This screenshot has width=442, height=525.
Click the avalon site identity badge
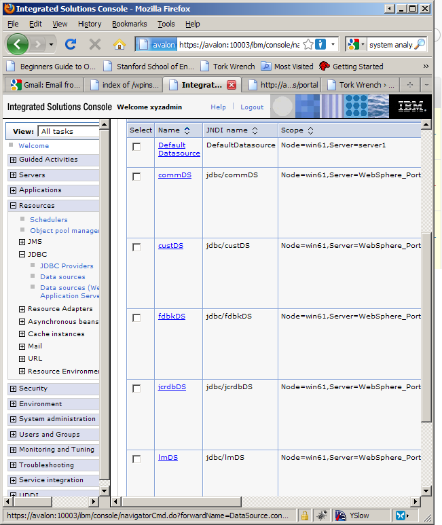pyautogui.click(x=157, y=44)
